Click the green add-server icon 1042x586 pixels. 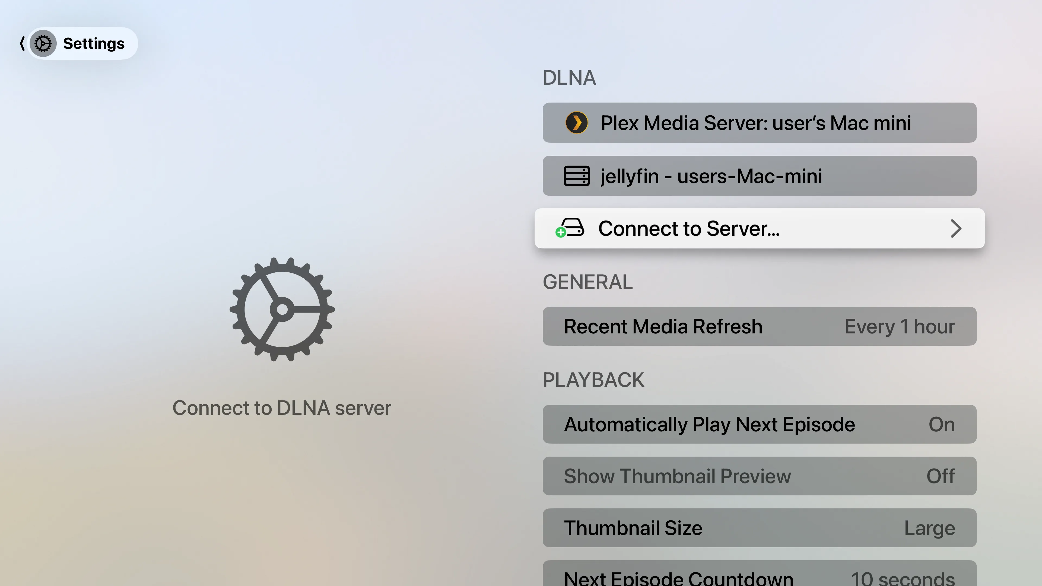pos(561,232)
